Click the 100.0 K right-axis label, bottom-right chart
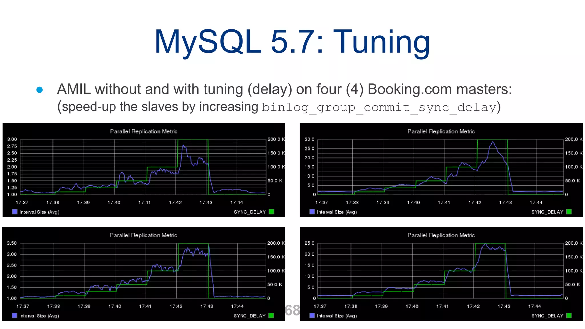The height and width of the screenshot is (329, 585). point(574,271)
